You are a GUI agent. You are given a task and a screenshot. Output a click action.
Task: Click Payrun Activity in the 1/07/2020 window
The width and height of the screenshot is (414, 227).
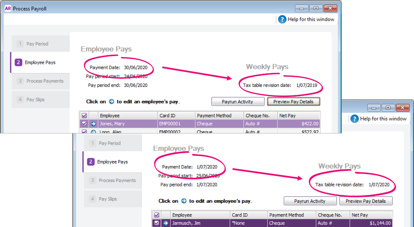click(x=310, y=201)
